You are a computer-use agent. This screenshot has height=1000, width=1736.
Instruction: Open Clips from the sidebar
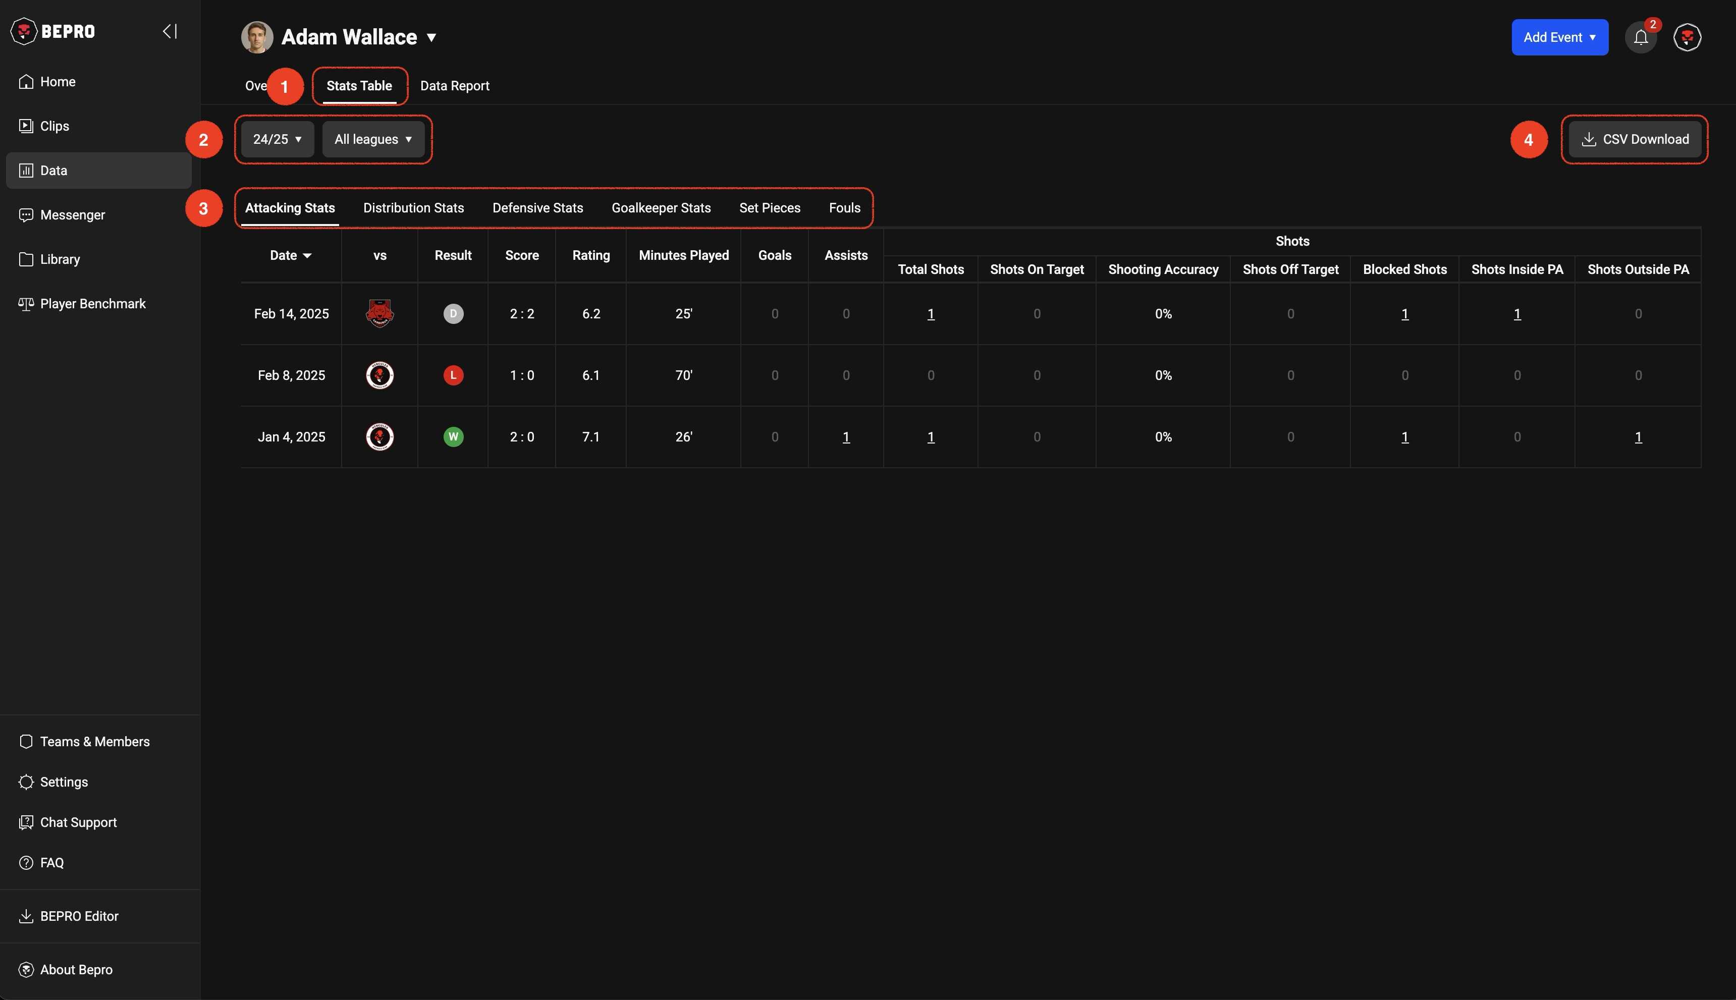pyautogui.click(x=55, y=126)
